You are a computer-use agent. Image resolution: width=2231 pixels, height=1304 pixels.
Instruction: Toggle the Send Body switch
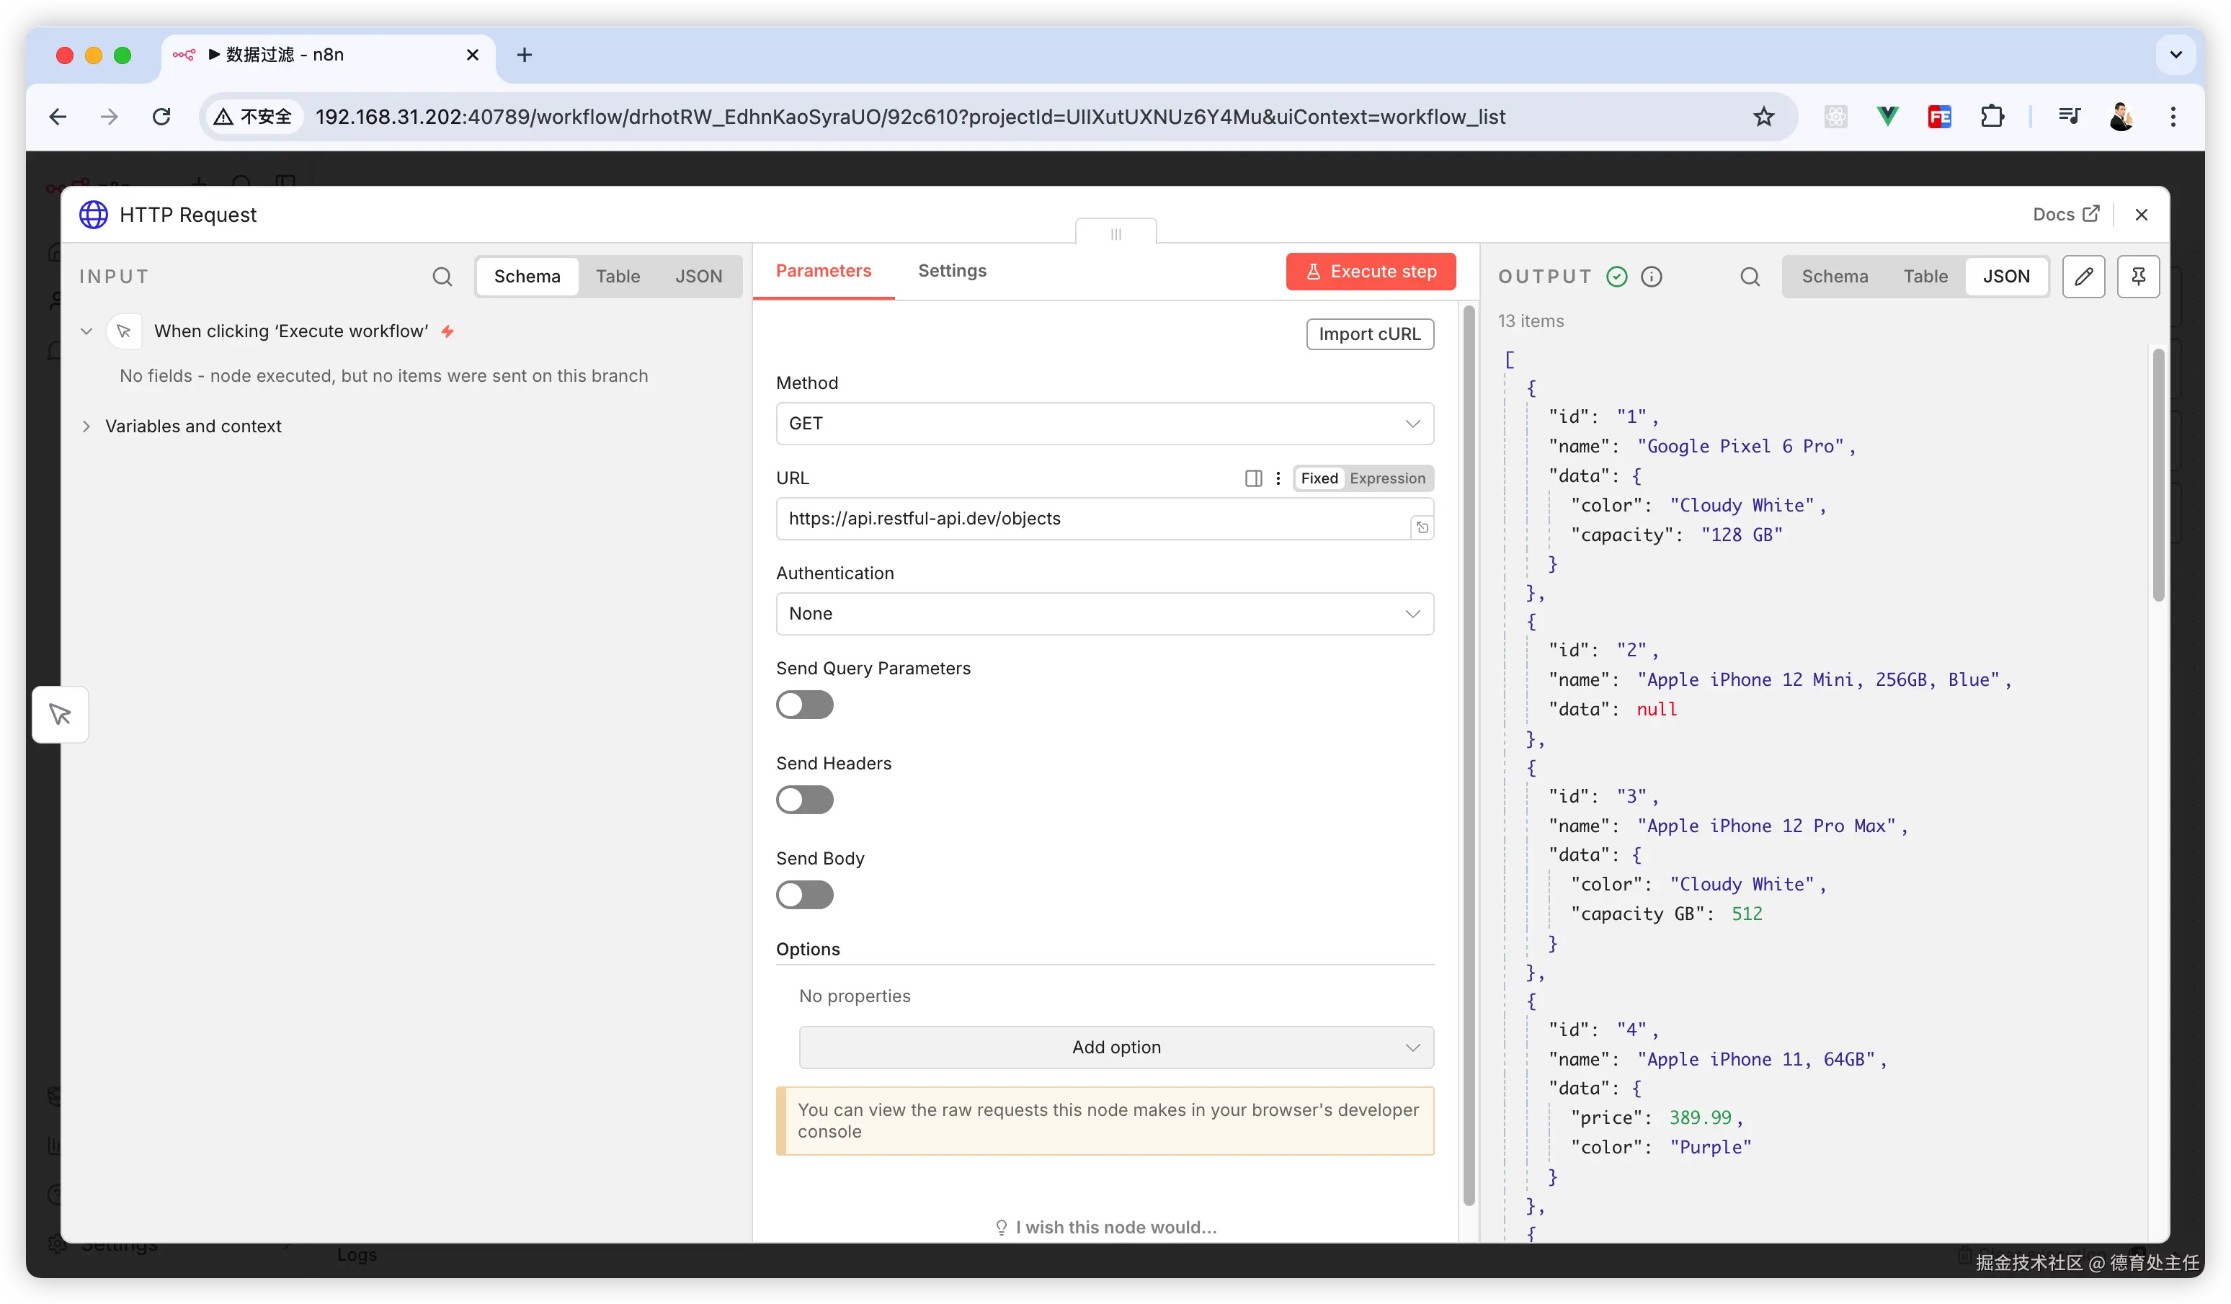tap(804, 894)
